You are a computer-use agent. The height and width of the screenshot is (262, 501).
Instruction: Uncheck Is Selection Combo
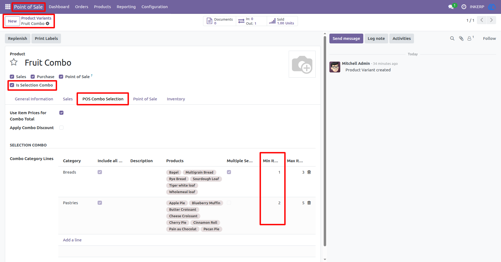point(12,85)
